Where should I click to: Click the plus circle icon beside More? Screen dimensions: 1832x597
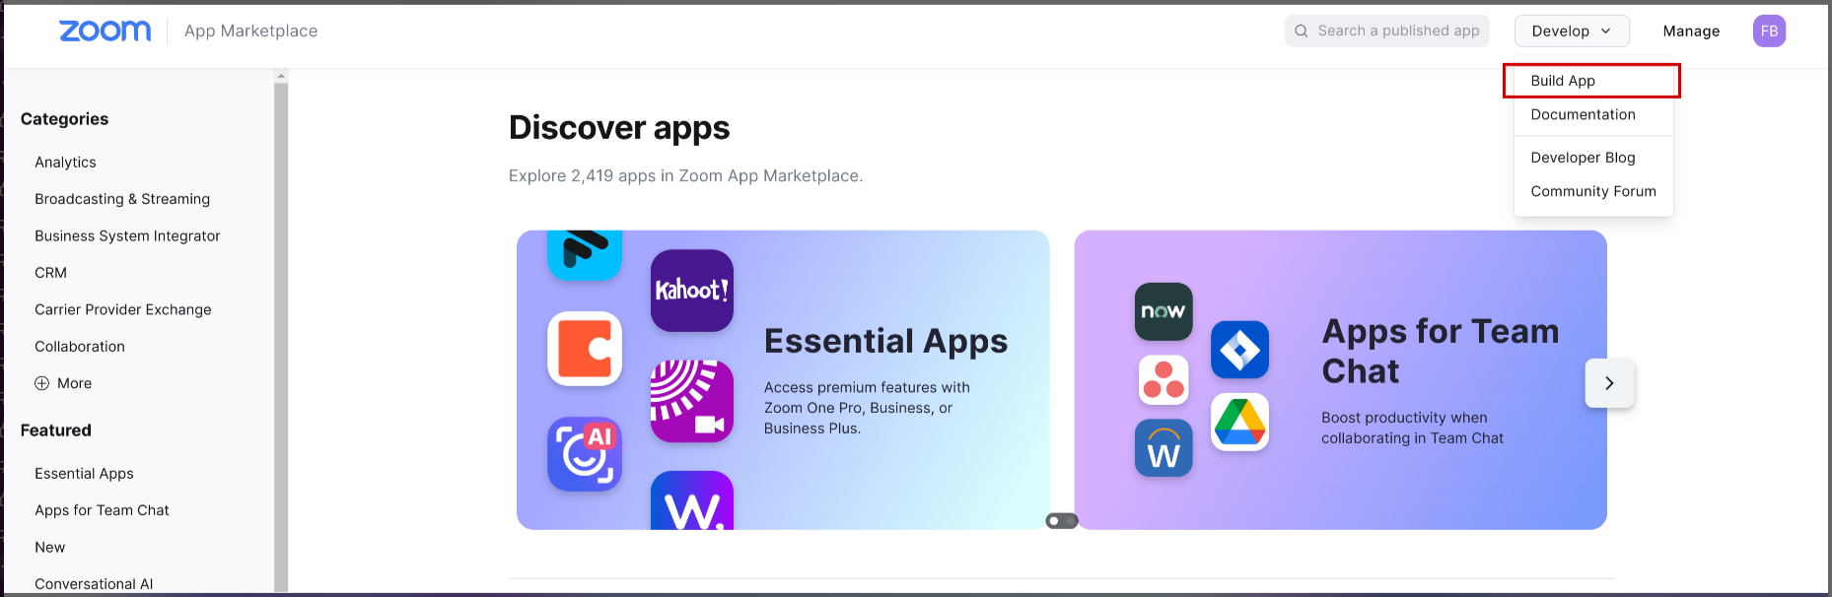pos(41,383)
